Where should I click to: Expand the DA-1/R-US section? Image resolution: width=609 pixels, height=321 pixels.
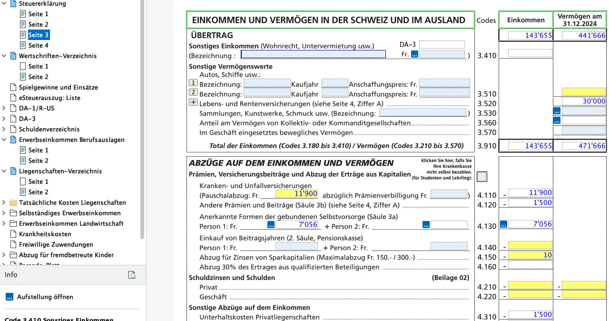4,108
